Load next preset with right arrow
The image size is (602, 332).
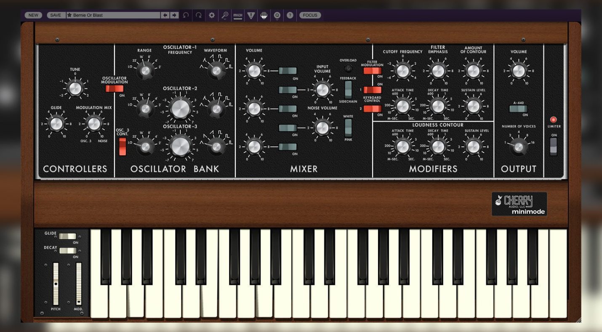(x=174, y=15)
